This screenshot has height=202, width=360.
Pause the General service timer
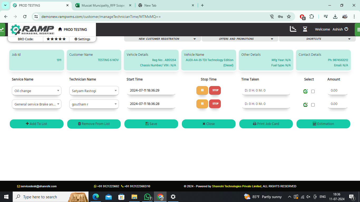click(x=202, y=104)
